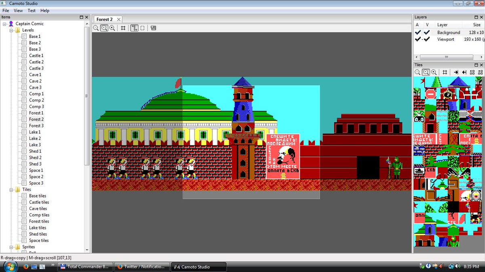Collapse the Captain Comic tree node
This screenshot has height=272, width=485.
(x=5, y=24)
